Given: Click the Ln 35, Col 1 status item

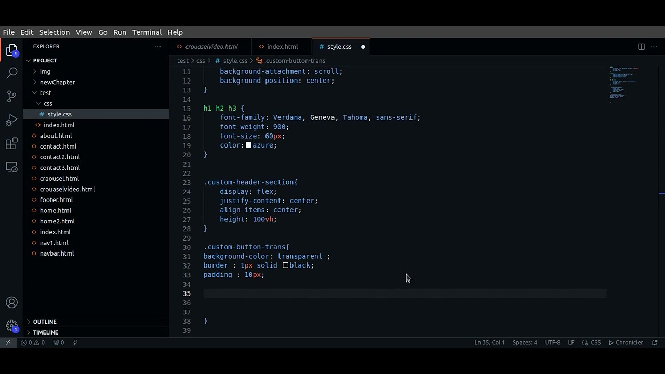Looking at the screenshot, I should tap(489, 342).
